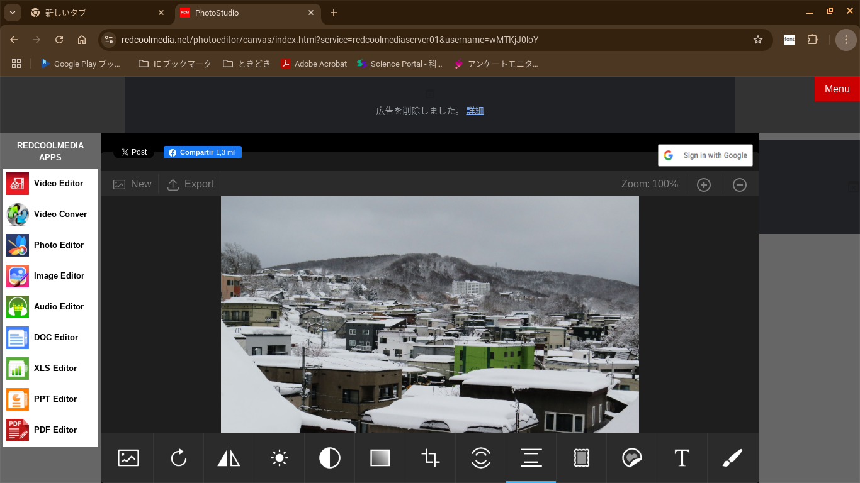This screenshot has height=483, width=860.
Task: Select the Gradient vignette tool
Action: point(380,458)
